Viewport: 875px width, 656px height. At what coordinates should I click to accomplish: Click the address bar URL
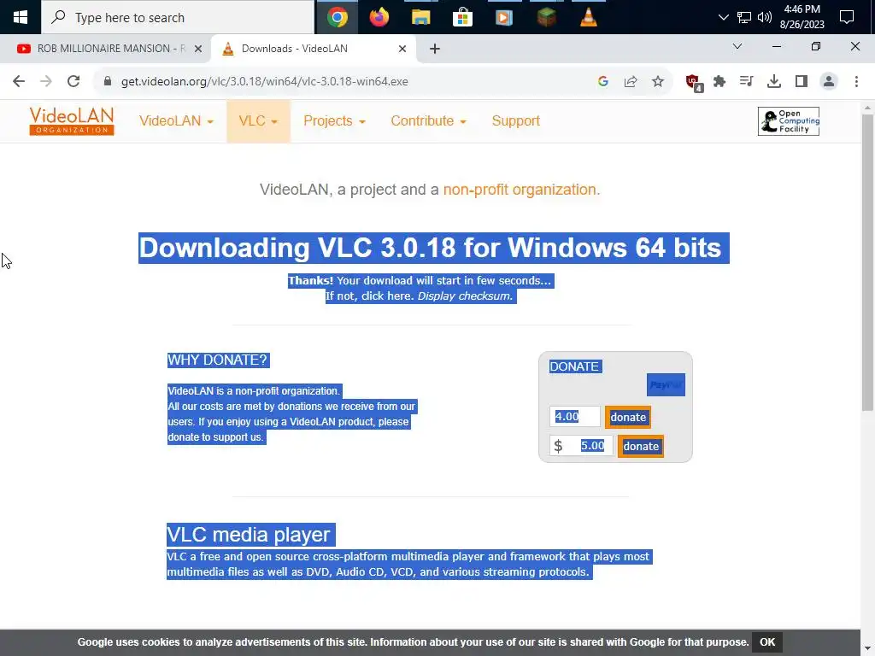click(265, 81)
